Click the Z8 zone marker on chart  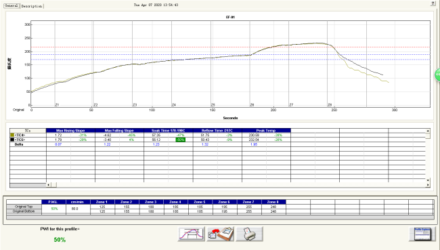330,105
